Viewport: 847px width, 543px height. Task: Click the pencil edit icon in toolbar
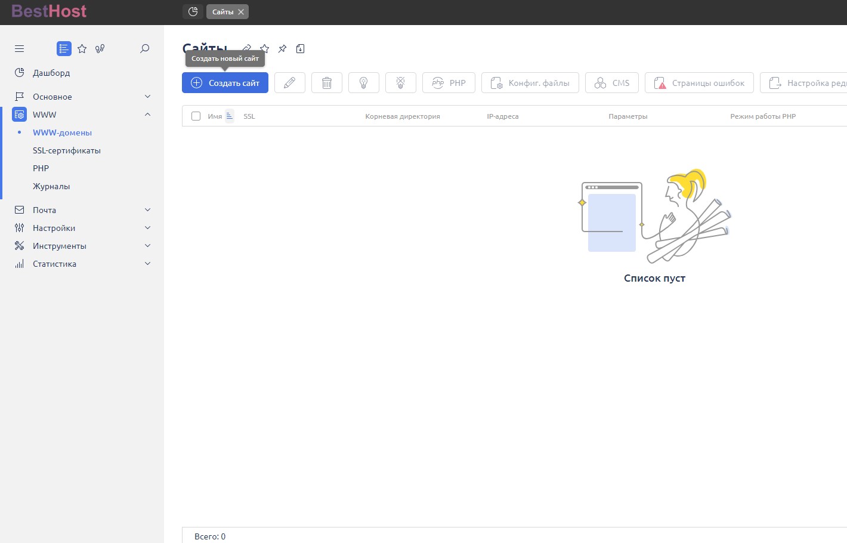click(x=290, y=83)
